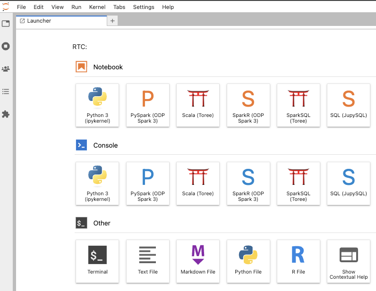The width and height of the screenshot is (376, 291).
Task: Open a new Terminal
Action: pyautogui.click(x=97, y=261)
